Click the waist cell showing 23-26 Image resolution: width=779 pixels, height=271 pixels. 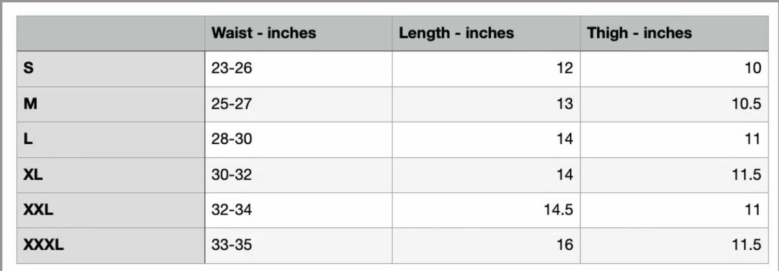(x=232, y=68)
